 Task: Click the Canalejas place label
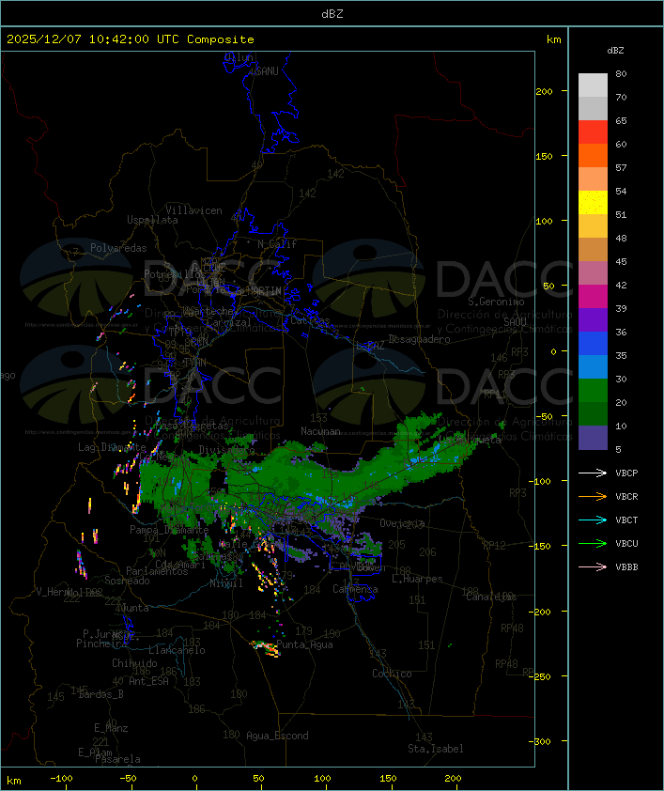pyautogui.click(x=491, y=597)
